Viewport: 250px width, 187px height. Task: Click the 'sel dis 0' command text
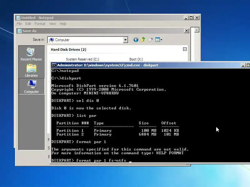pyautogui.click(x=87, y=101)
